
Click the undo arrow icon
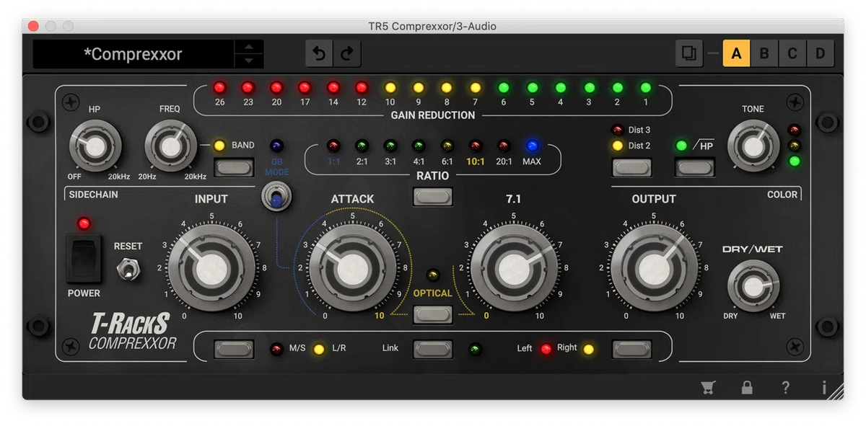(319, 53)
